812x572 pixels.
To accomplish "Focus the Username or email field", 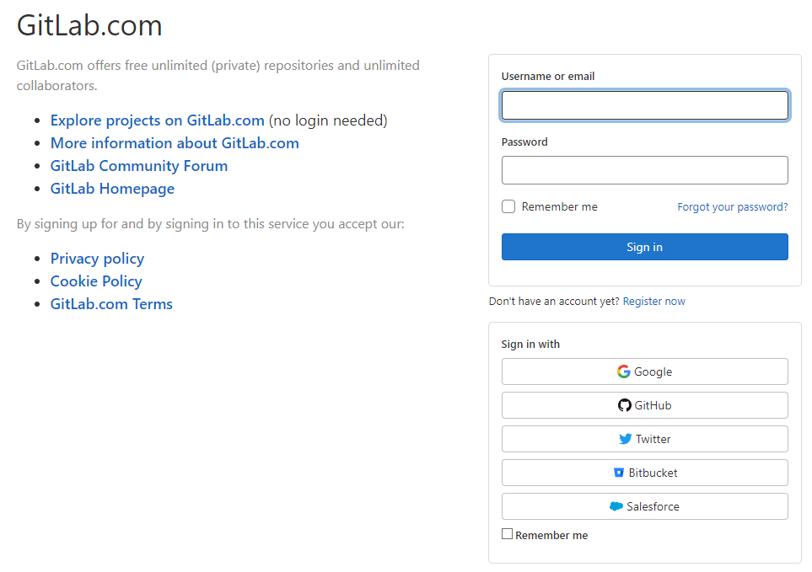I will [x=645, y=105].
